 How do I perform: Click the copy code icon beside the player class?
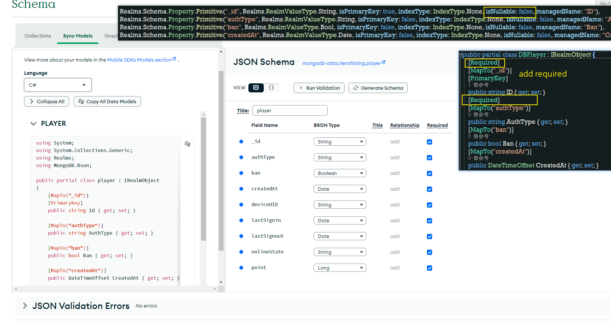188,144
